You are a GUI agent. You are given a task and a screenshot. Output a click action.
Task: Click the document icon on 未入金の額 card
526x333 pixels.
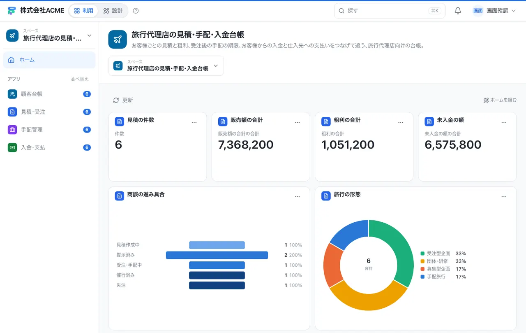pyautogui.click(x=429, y=121)
